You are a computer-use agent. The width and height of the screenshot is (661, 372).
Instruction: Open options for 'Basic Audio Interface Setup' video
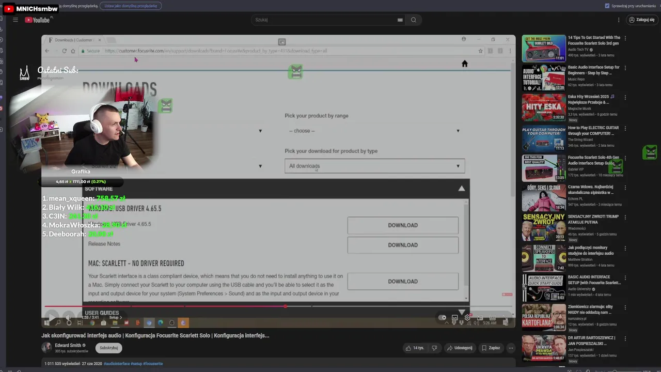pyautogui.click(x=625, y=68)
